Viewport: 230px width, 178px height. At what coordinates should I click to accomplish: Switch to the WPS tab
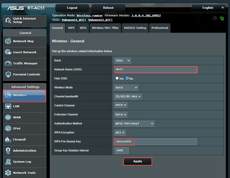(x=72, y=28)
